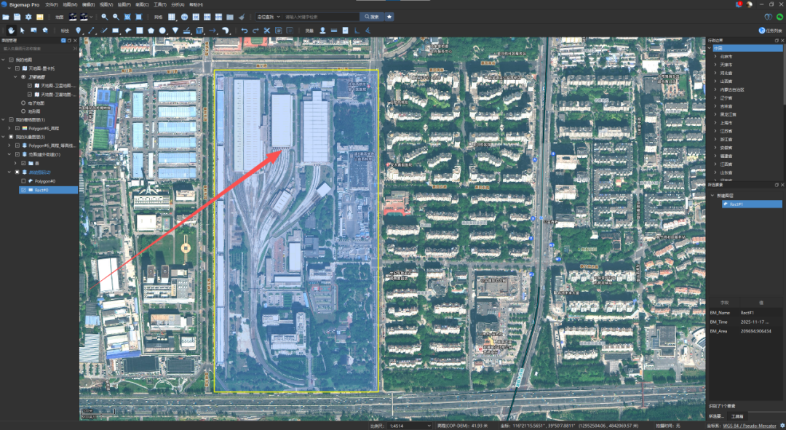
Task: Open the 地图(M) menu
Action: point(70,4)
